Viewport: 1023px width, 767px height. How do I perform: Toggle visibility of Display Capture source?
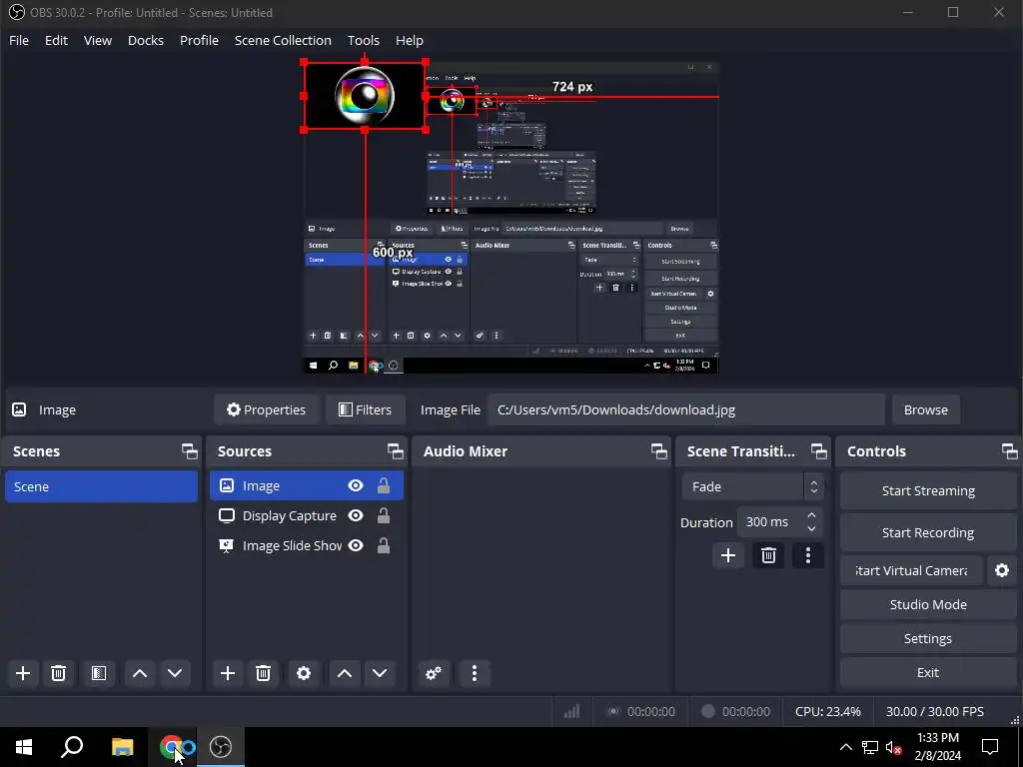[356, 515]
